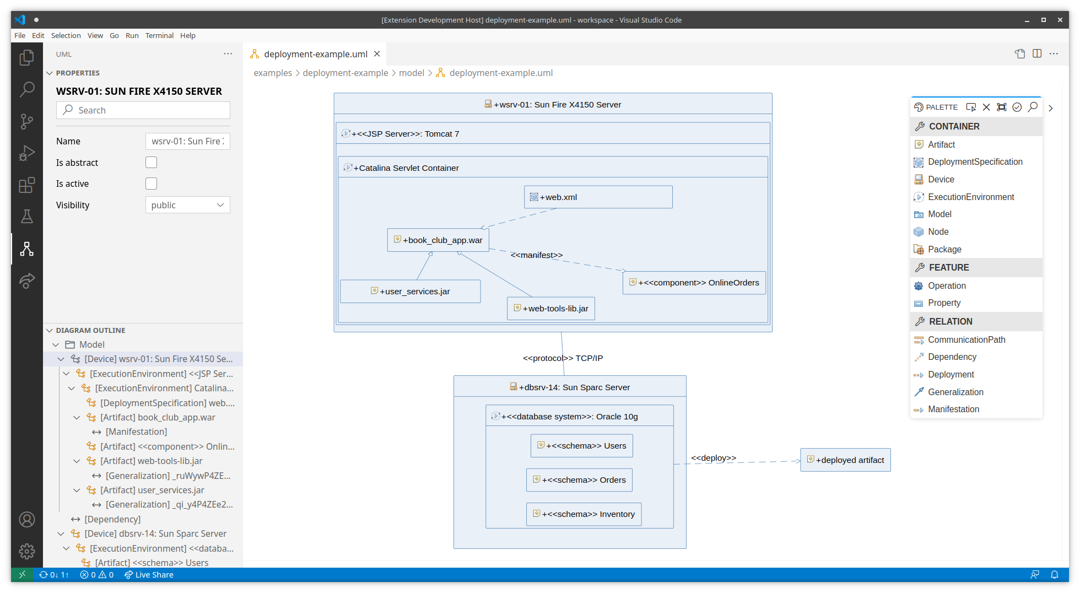Open the Manage gear icon
Viewport: 1080px width, 593px height.
pyautogui.click(x=26, y=551)
